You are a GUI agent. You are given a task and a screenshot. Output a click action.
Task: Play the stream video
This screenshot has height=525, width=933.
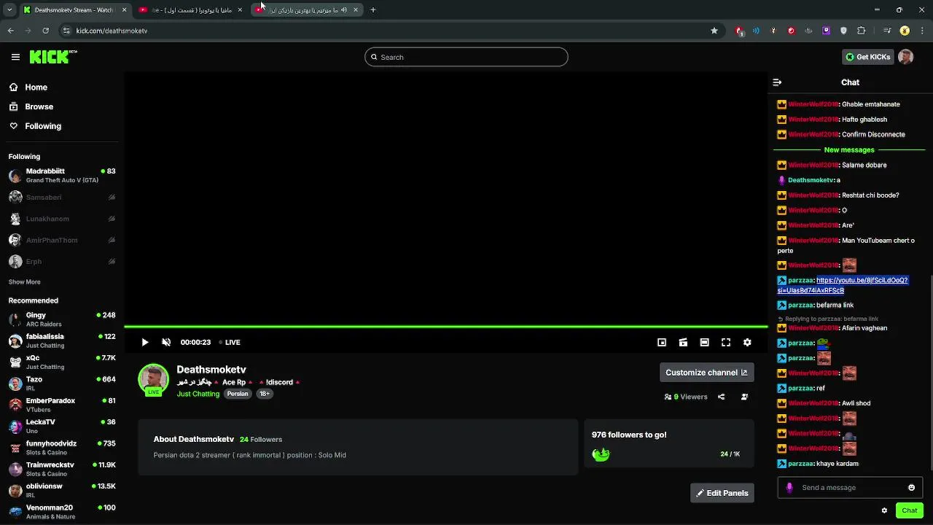[x=145, y=342]
